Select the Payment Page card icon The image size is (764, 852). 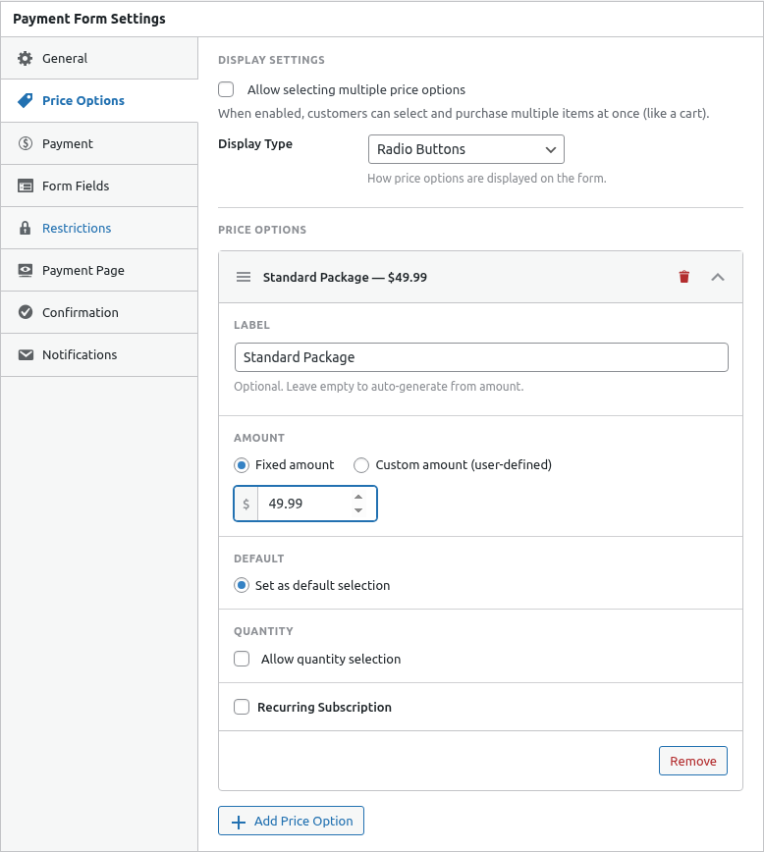click(x=25, y=270)
